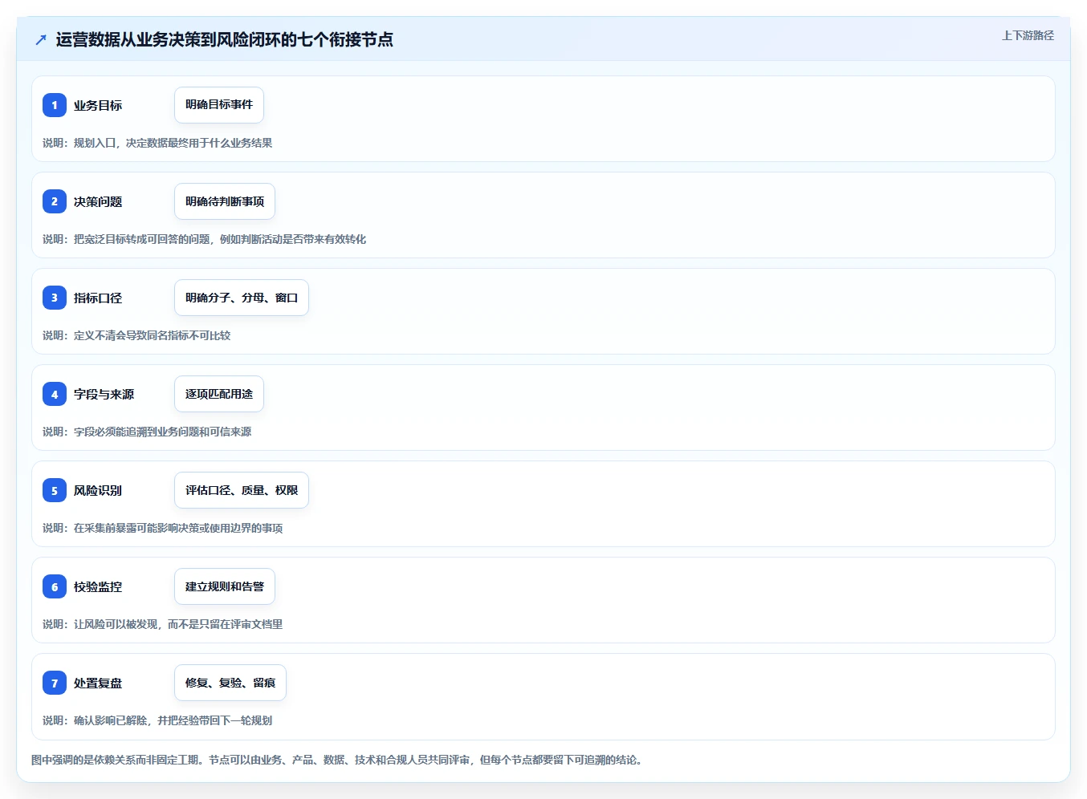1087x799 pixels.
Task: Click the description 字段必须能追溯到业务问题和可信来源
Action: [147, 432]
